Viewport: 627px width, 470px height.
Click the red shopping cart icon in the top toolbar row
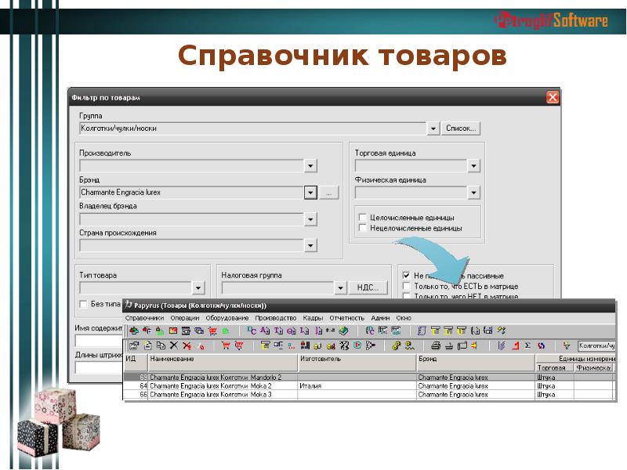coord(212,331)
